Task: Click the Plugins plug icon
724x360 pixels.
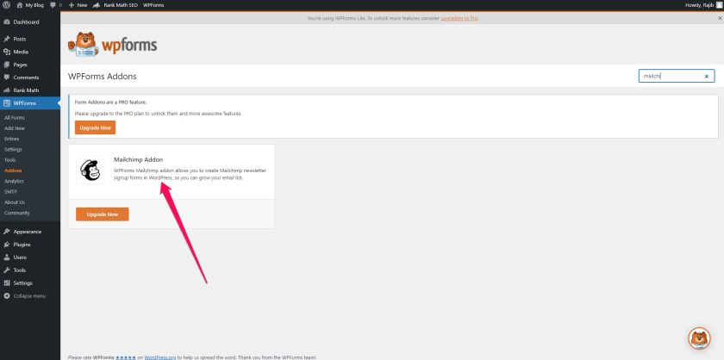Action: pos(7,245)
